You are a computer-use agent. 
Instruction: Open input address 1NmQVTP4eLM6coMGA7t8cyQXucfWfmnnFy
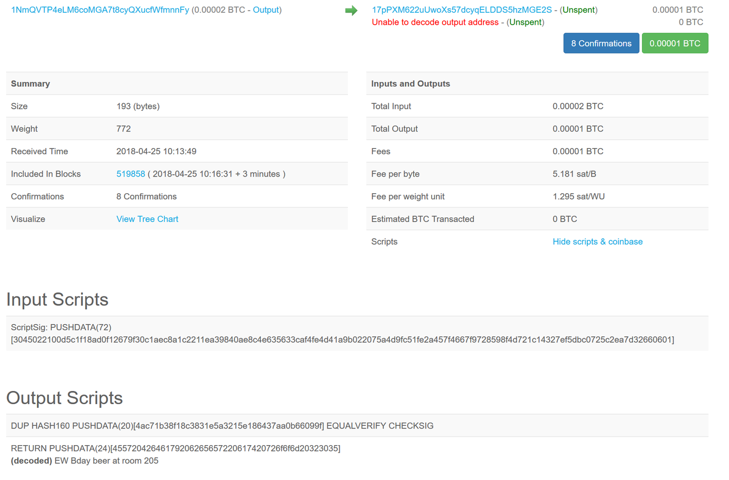(100, 10)
